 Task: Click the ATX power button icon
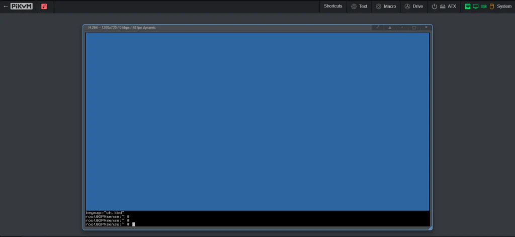coord(435,7)
